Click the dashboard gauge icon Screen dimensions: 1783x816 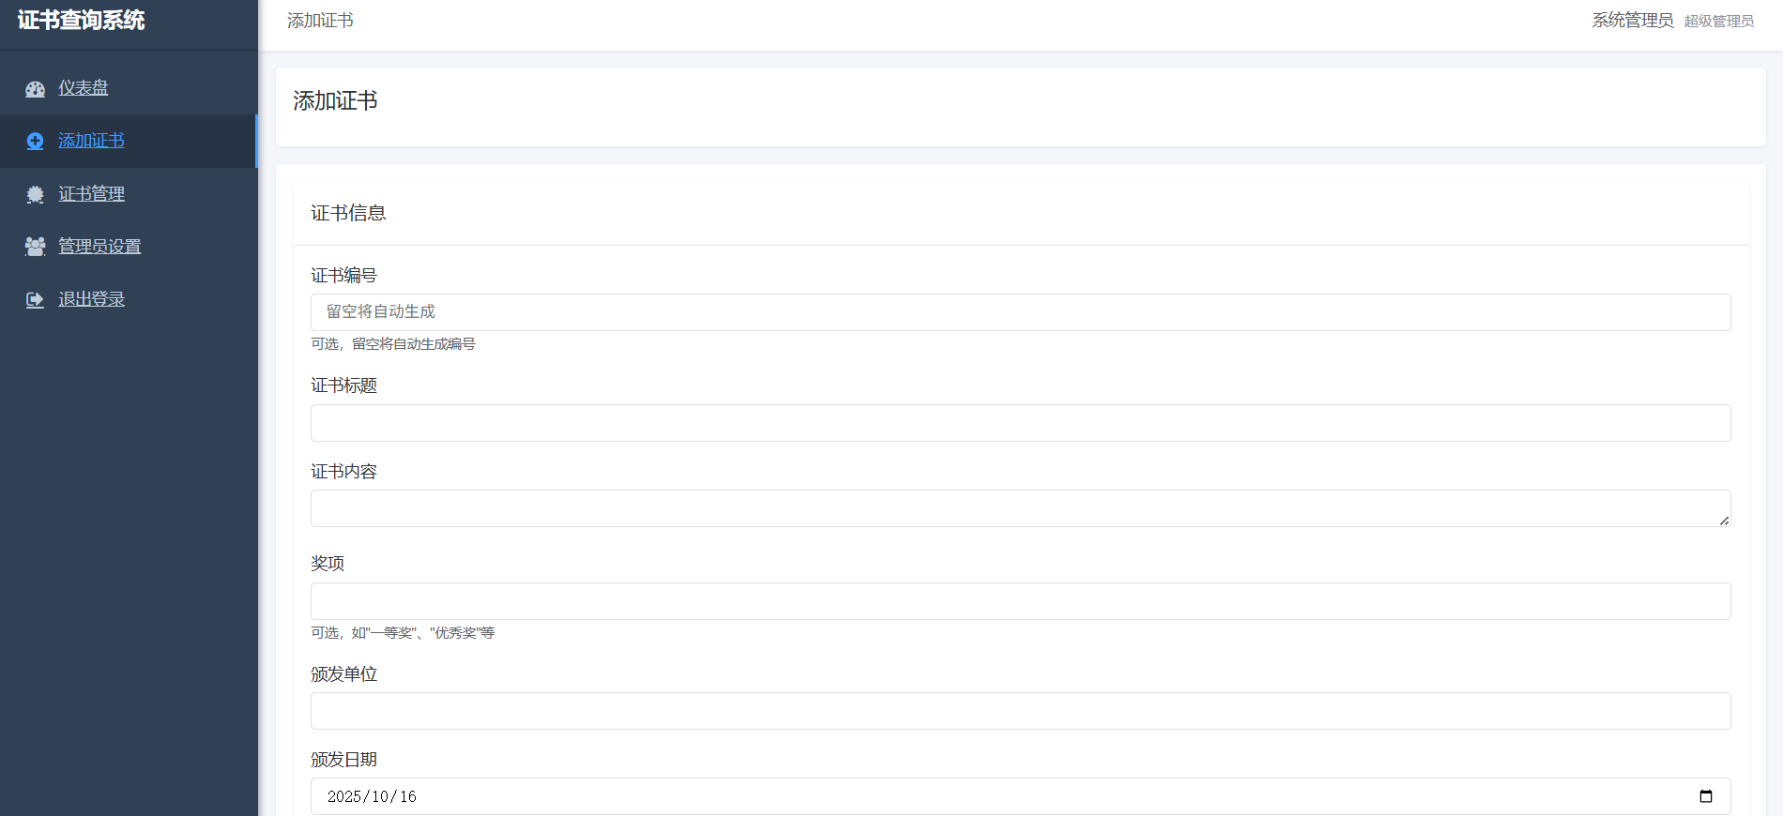[x=35, y=89]
